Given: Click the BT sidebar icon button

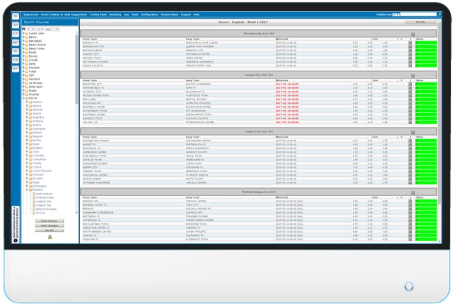Looking at the screenshot, I should [15, 68].
